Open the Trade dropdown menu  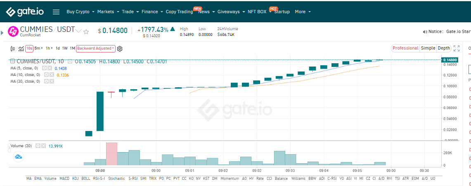130,12
